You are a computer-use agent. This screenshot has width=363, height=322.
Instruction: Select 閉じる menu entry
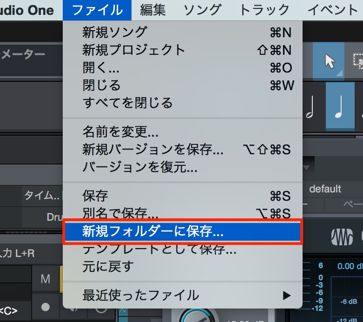(x=182, y=85)
